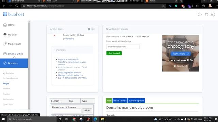Sort by the Exp column header

tap(74, 101)
